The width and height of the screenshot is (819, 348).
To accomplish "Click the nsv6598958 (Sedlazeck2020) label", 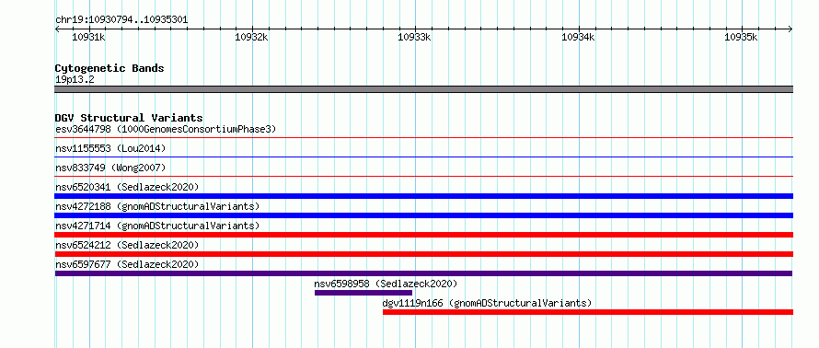I will [x=386, y=284].
